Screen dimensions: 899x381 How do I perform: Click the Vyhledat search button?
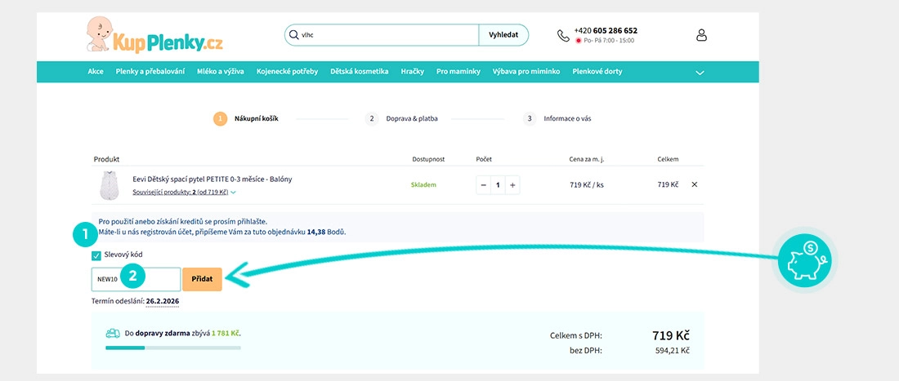[x=503, y=35]
